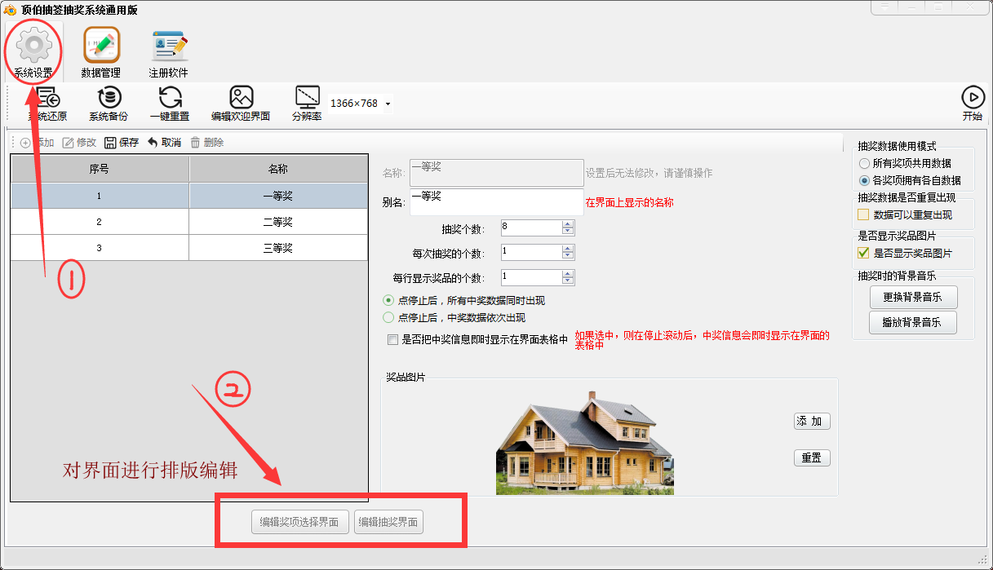
Task: Select the 二等奖 row in the table
Action: point(188,222)
